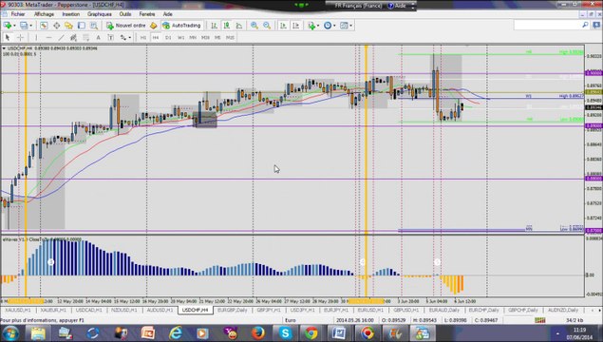
Task: Click the Nouvel ordre button
Action: [x=126, y=26]
